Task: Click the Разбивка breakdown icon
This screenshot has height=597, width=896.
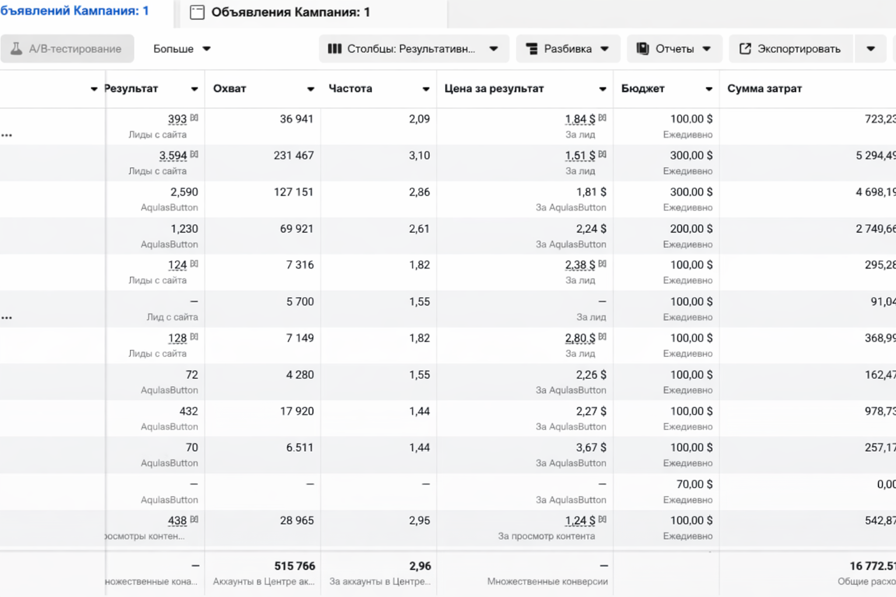Action: point(531,49)
